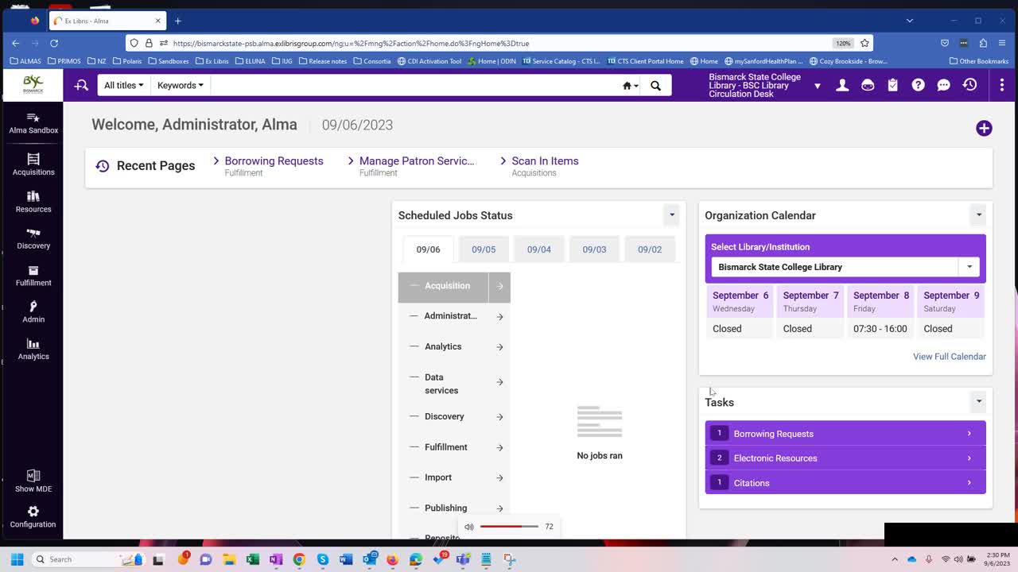Screen dimensions: 1018x572
Task: Select the Import job category
Action: tap(454, 477)
